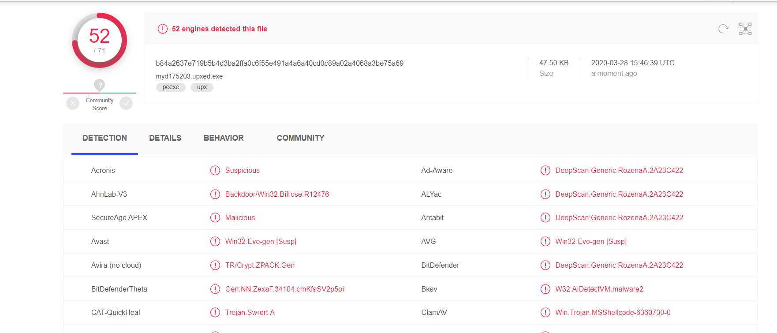Click the alert icon in SecureAge APEX row

pos(215,217)
